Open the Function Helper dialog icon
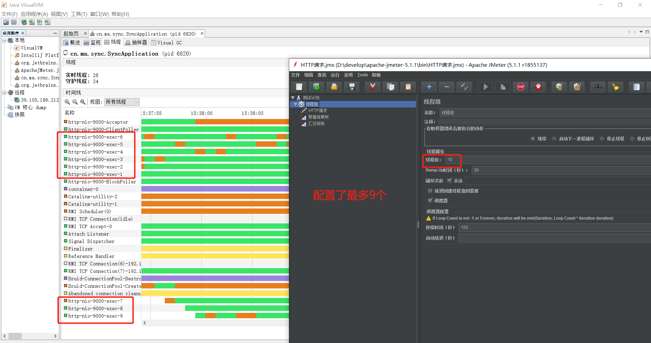 tap(636, 87)
